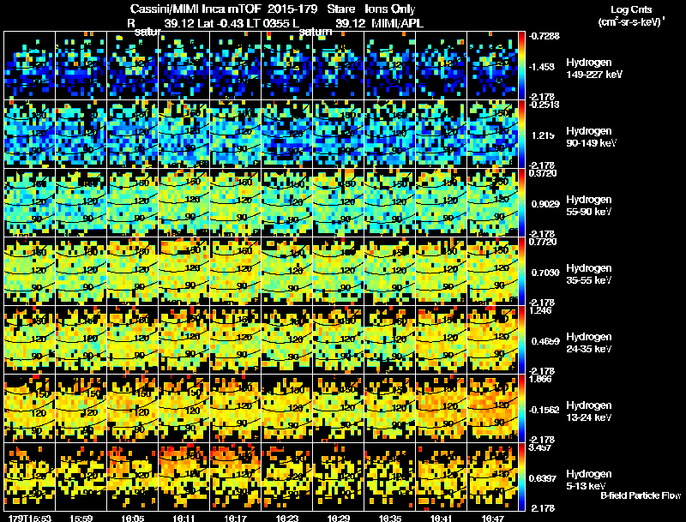Click the '0.7030' color scale value
The width and height of the screenshot is (686, 522).
coord(545,273)
